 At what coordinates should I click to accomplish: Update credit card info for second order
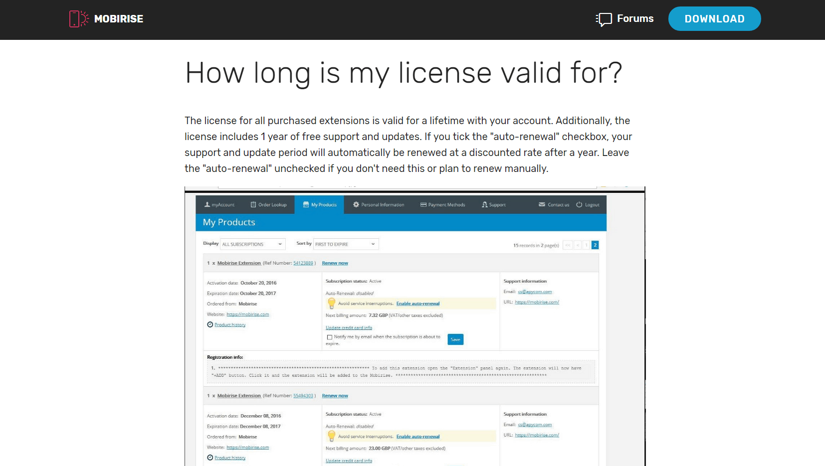[349, 461]
